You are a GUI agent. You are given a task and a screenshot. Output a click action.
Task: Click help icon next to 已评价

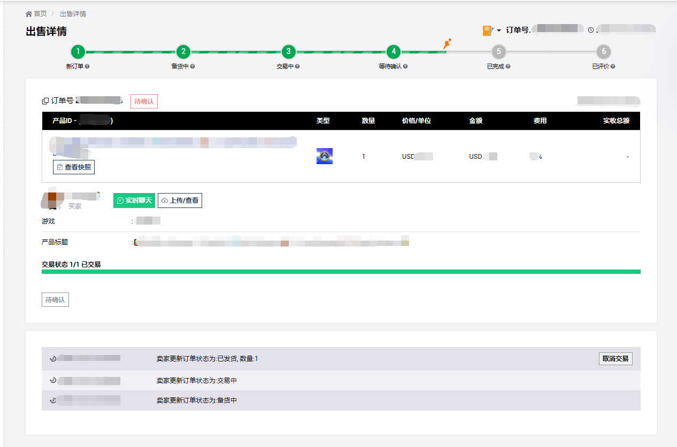(613, 67)
